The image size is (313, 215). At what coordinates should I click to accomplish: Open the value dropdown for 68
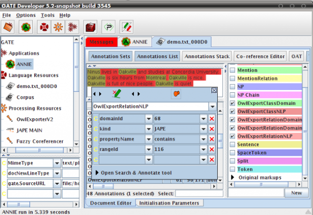(x=203, y=119)
